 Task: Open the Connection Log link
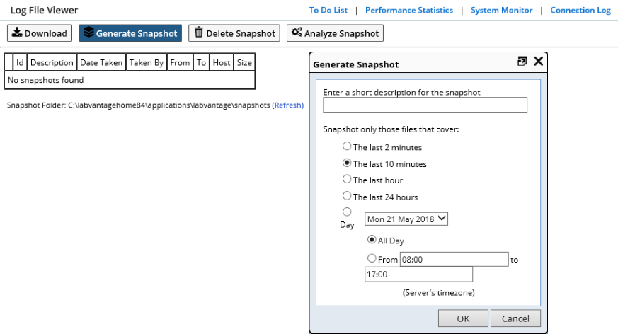pyautogui.click(x=580, y=10)
